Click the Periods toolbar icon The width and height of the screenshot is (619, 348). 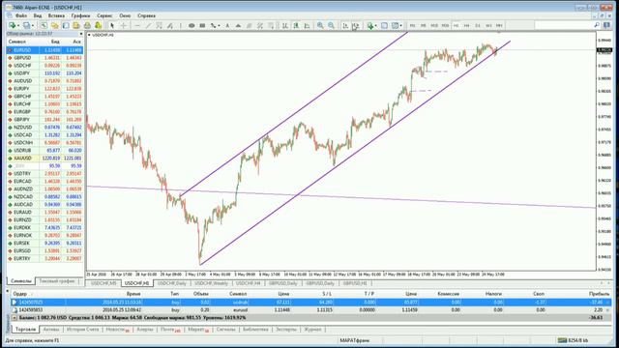click(384, 26)
